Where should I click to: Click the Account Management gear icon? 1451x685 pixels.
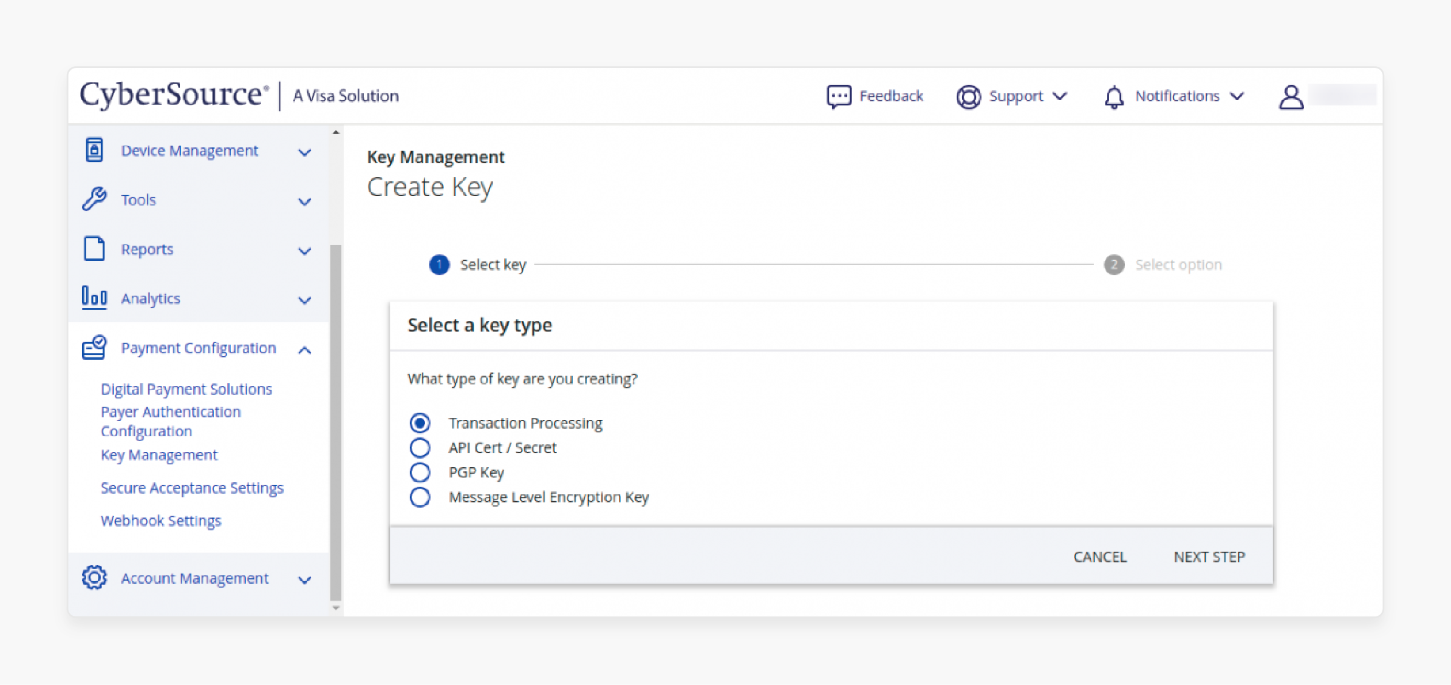coord(94,578)
